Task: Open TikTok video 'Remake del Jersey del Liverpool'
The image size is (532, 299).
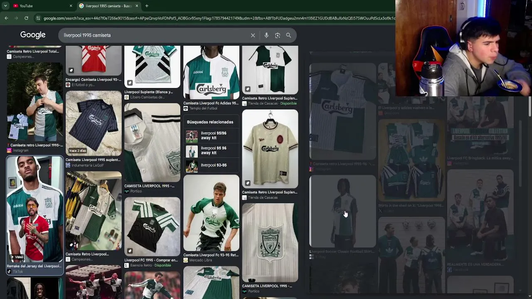Action: [34, 210]
